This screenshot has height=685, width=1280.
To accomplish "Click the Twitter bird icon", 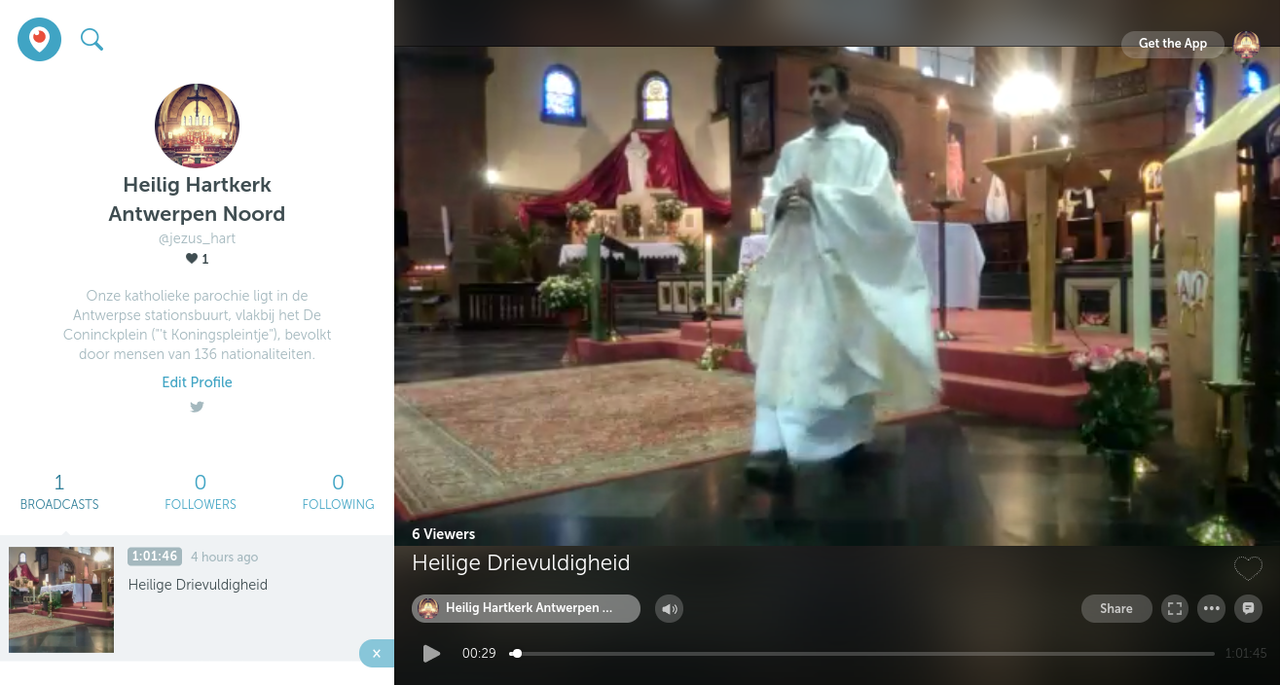I will coord(197,408).
